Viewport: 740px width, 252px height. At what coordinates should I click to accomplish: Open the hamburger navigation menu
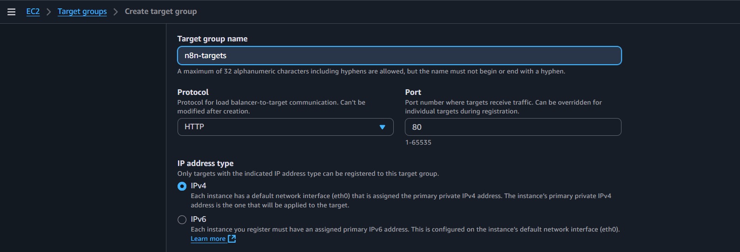tap(12, 12)
